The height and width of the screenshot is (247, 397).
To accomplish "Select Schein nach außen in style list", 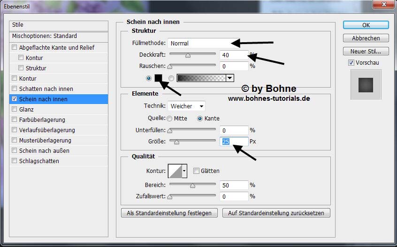I will point(44,150).
